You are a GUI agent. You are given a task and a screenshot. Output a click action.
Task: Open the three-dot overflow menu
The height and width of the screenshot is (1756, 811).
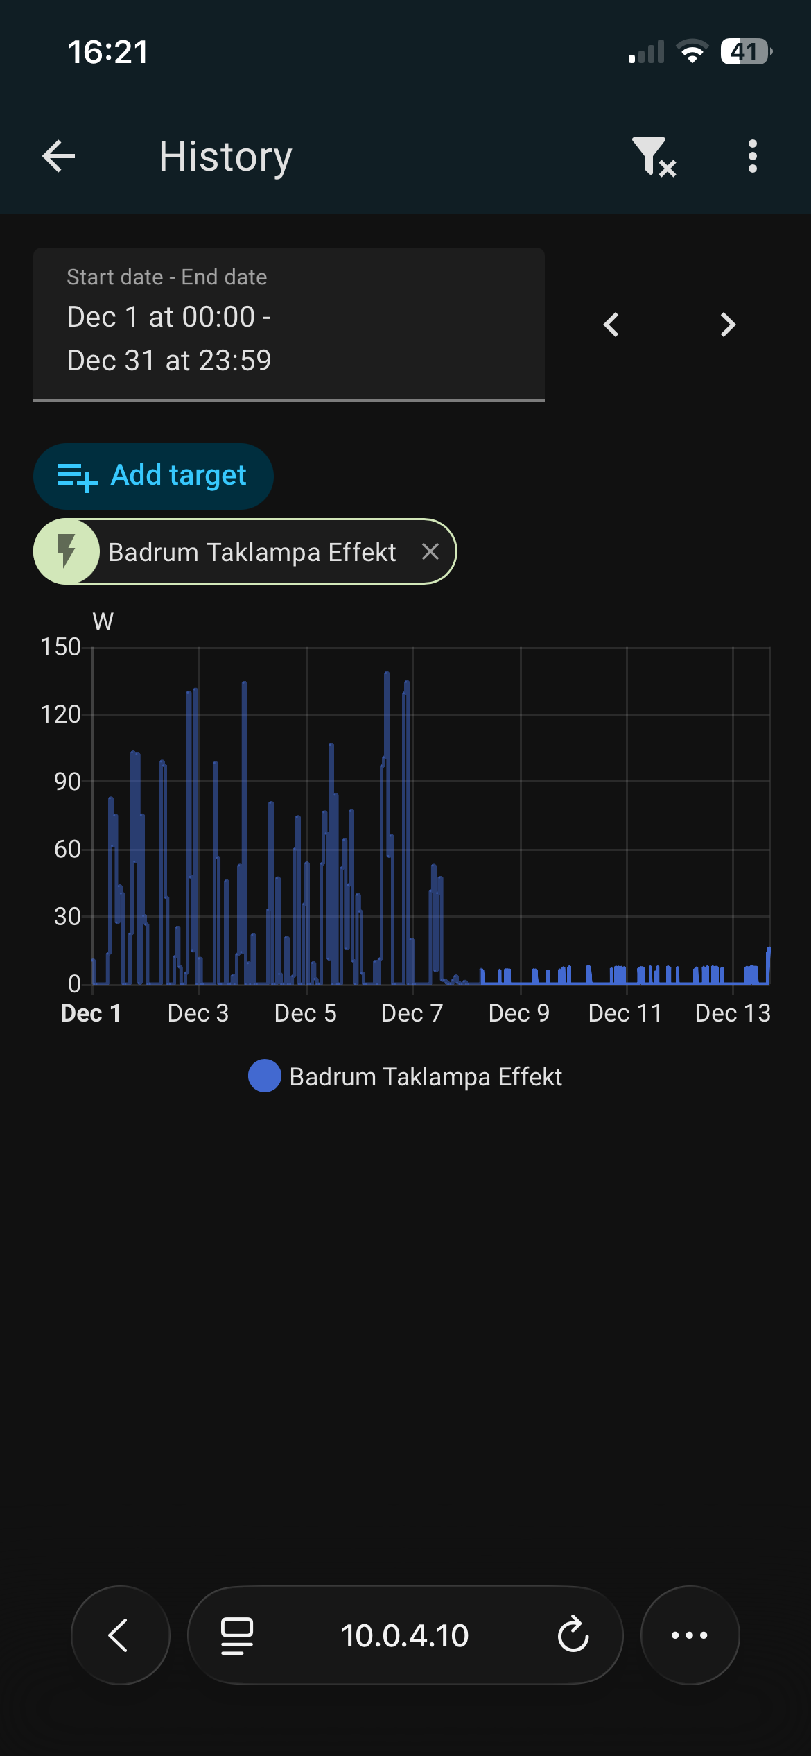pos(753,156)
